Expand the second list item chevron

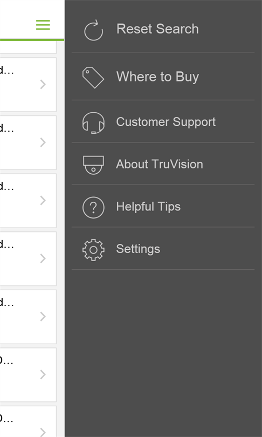click(43, 142)
